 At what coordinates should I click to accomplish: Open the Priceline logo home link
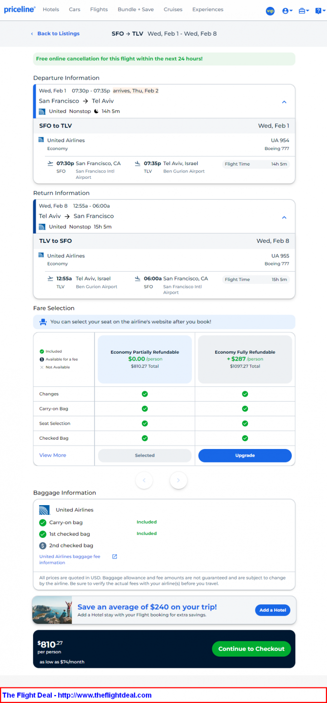[20, 10]
